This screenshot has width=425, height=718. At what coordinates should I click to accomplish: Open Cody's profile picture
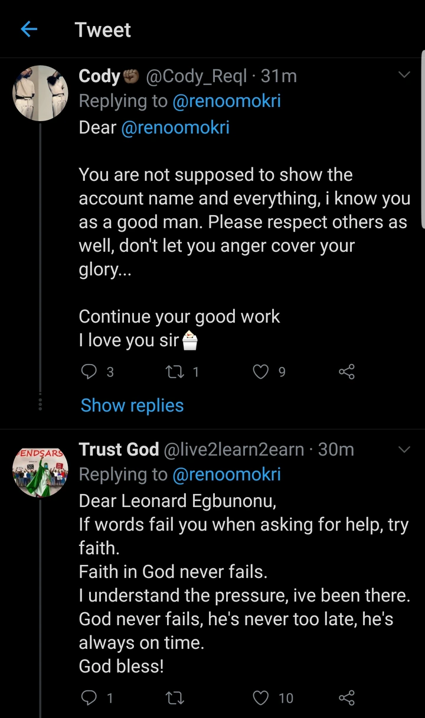[x=41, y=93]
